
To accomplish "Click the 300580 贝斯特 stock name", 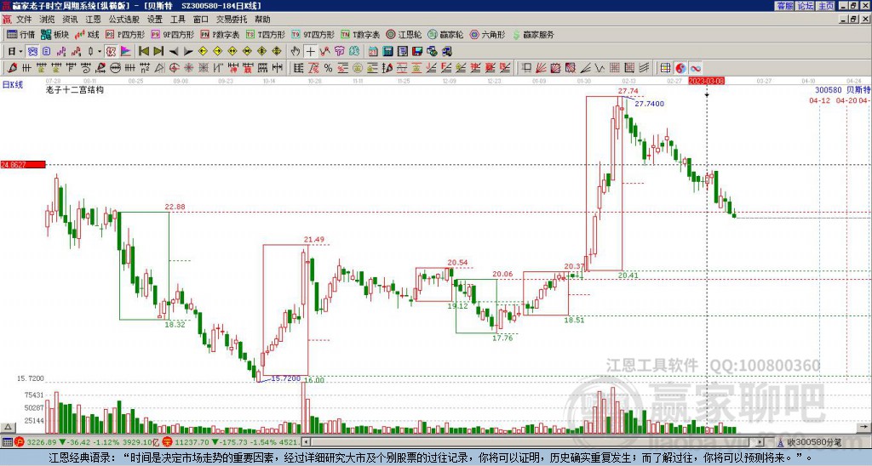I will (842, 90).
